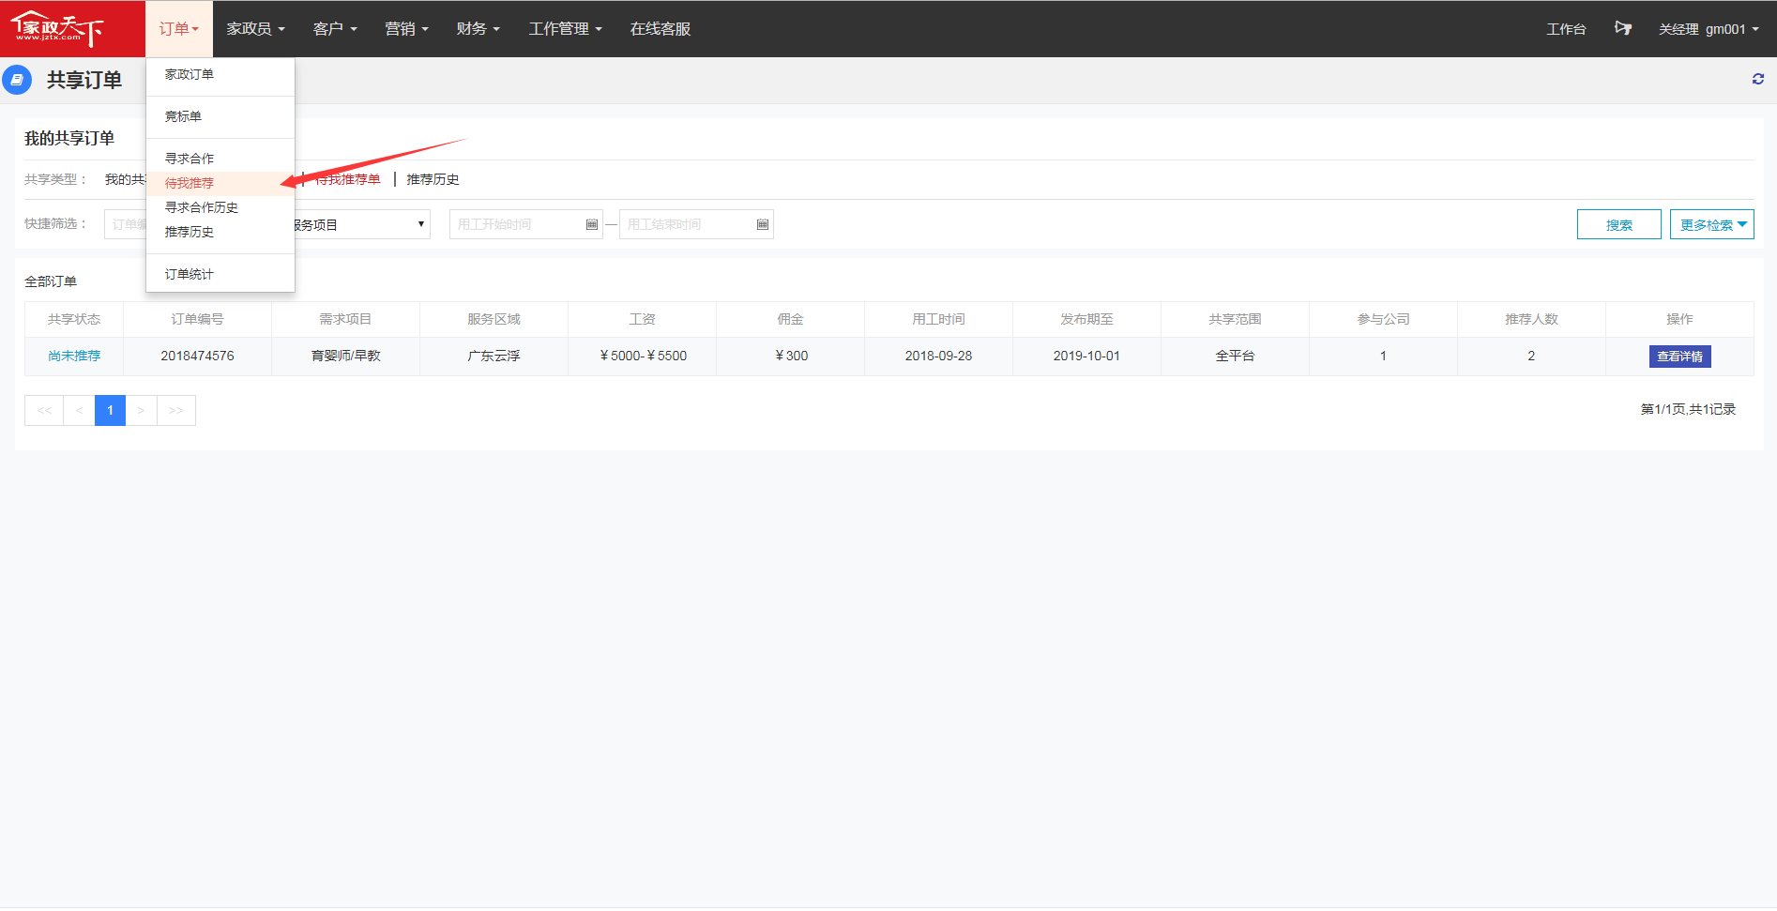Click the 育婴师/早教 cell
1777x911 pixels.
[x=346, y=356]
